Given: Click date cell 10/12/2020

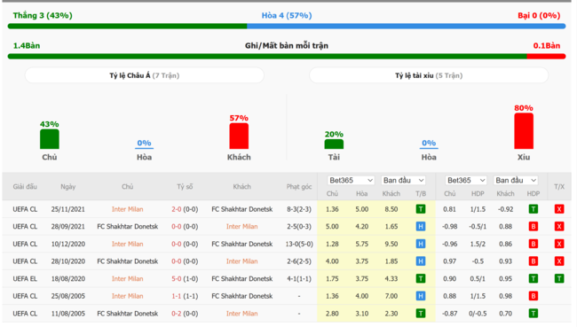Looking at the screenshot, I should click(68, 244).
